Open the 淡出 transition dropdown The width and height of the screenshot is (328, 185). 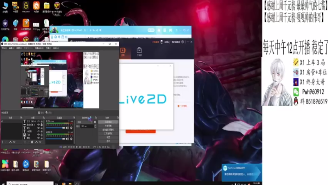point(84,122)
